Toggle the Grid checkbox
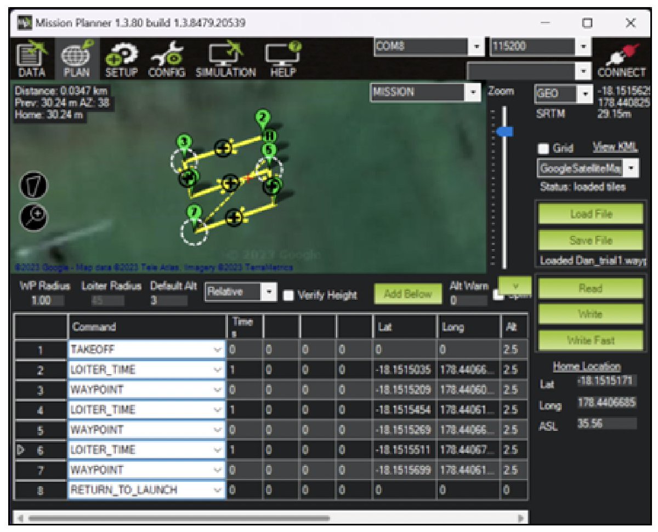Screen dimensions: 658x532 544,148
